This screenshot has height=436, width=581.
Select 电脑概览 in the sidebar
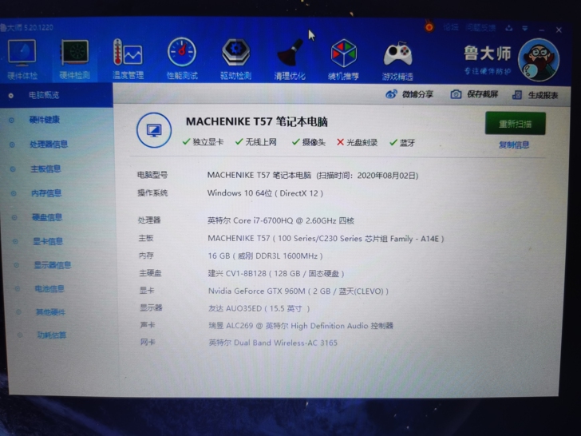tap(57, 95)
